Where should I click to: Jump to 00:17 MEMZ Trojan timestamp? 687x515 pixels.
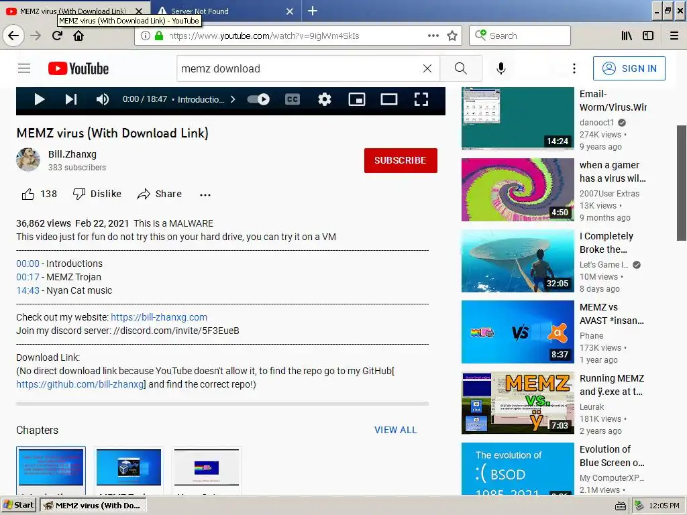tap(28, 277)
